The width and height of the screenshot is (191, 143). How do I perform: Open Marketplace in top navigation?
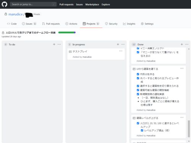tap(92, 5)
